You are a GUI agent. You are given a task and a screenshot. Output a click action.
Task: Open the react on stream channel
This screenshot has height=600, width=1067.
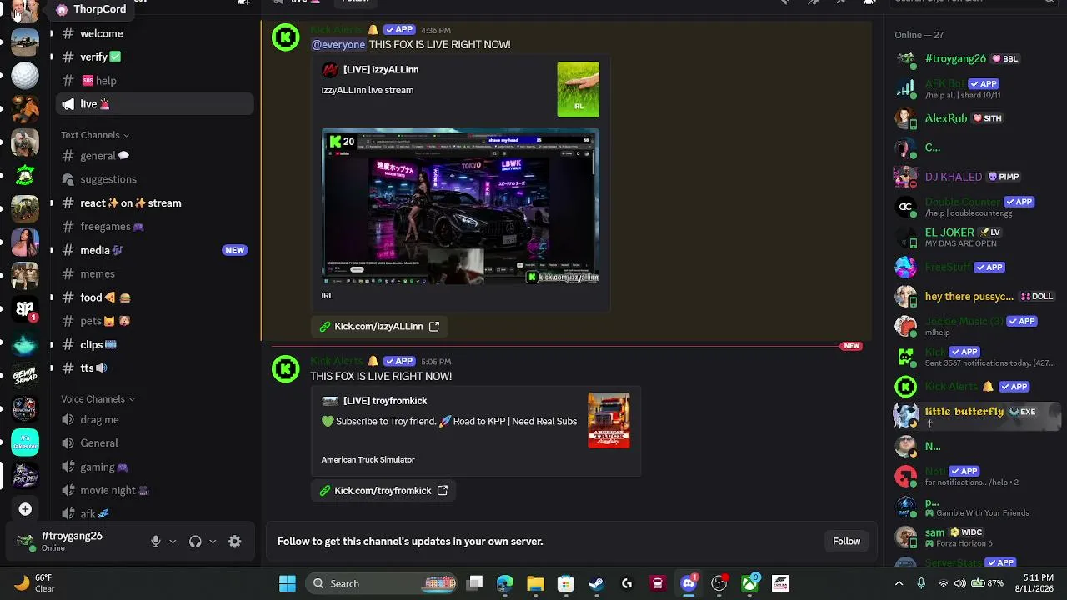tap(155, 202)
